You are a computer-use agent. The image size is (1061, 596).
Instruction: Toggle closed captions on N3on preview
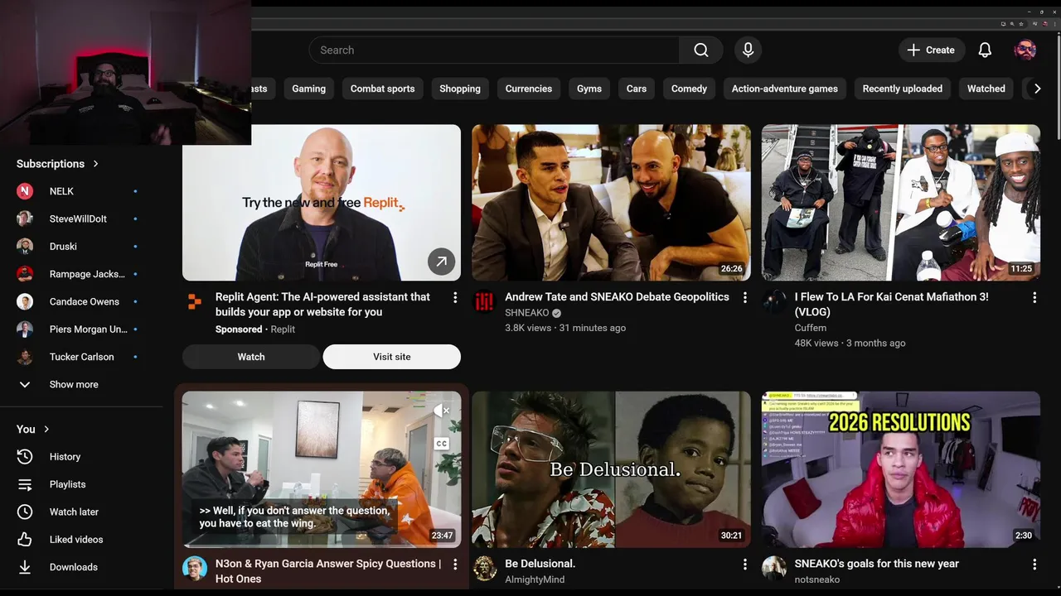[x=441, y=444]
